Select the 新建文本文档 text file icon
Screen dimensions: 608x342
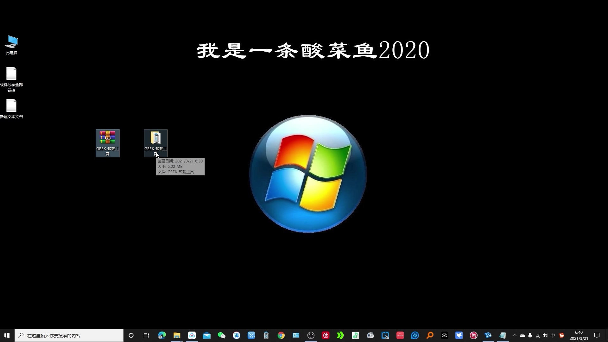pos(11,109)
